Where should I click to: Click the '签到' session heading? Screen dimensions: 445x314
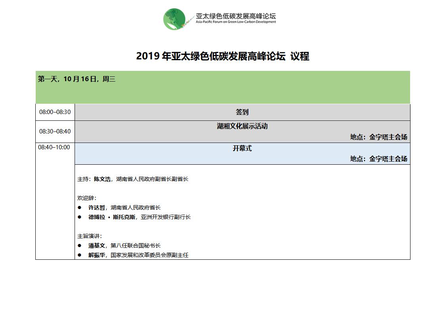[242, 112]
